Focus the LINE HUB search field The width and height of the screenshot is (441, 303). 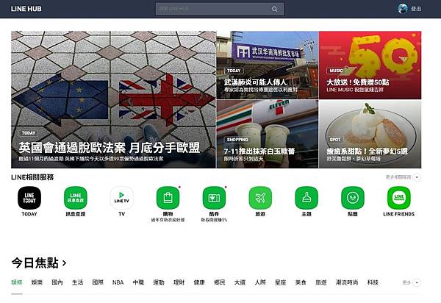(220, 9)
